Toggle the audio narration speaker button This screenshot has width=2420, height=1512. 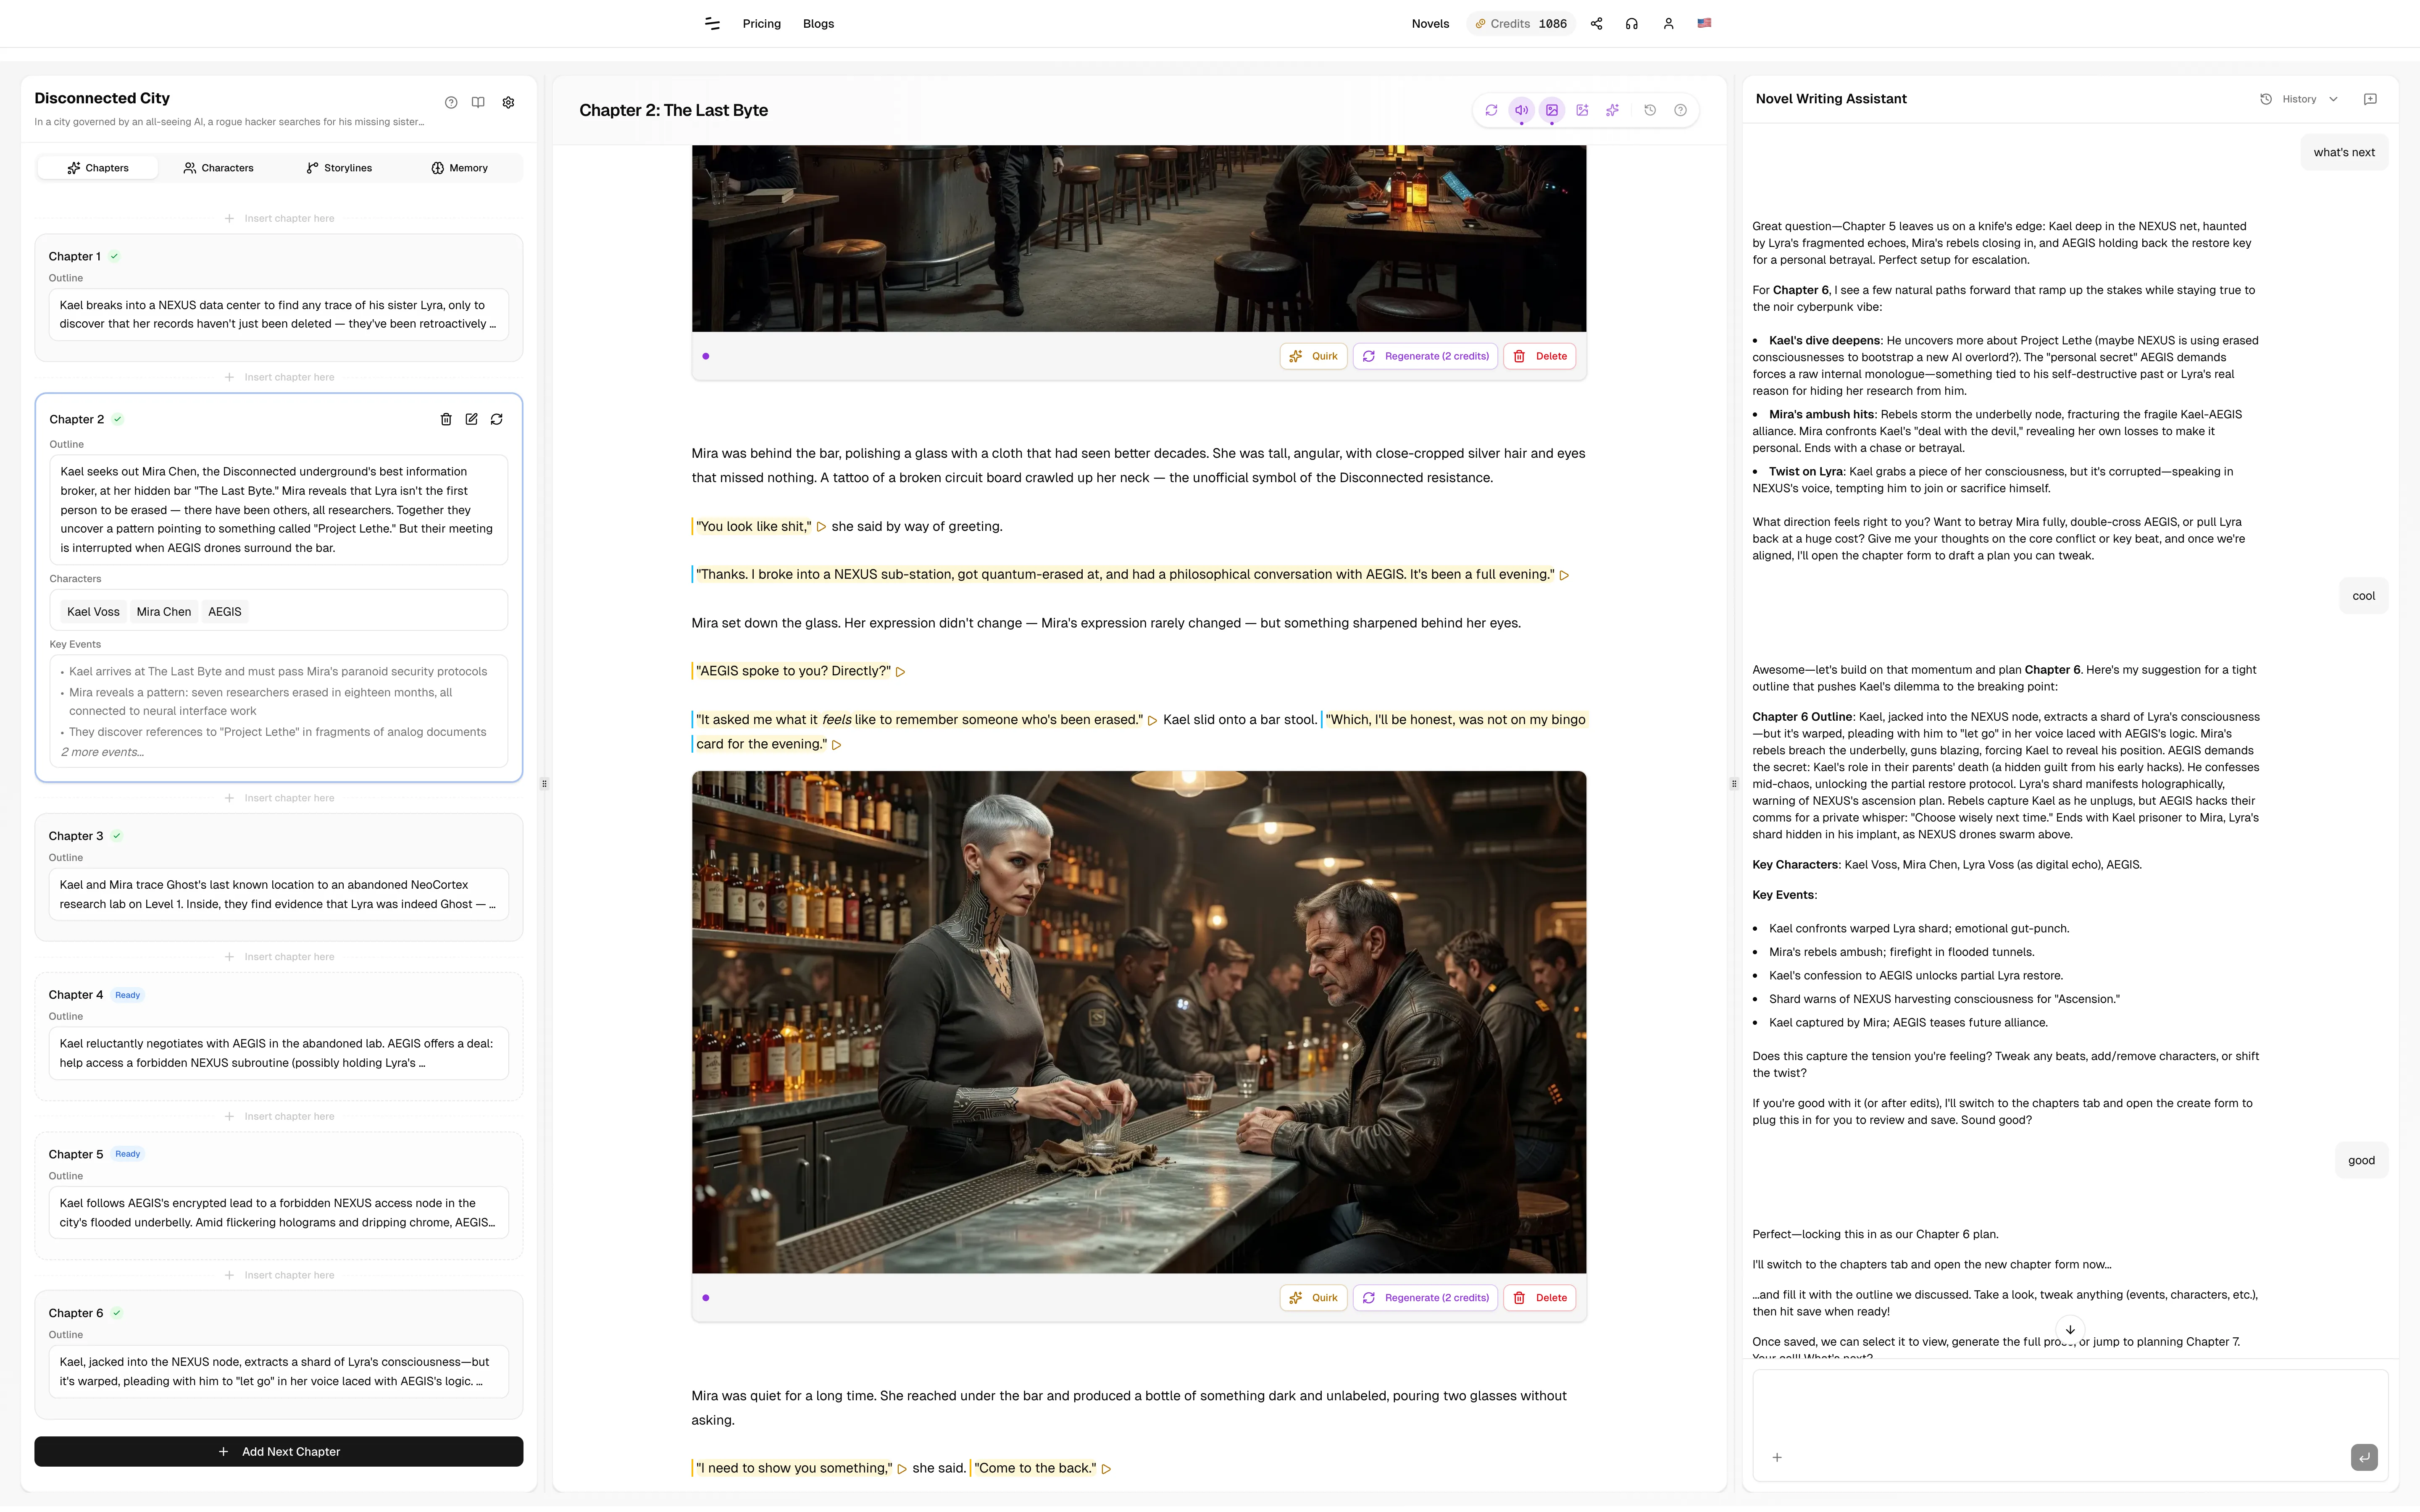1521,110
